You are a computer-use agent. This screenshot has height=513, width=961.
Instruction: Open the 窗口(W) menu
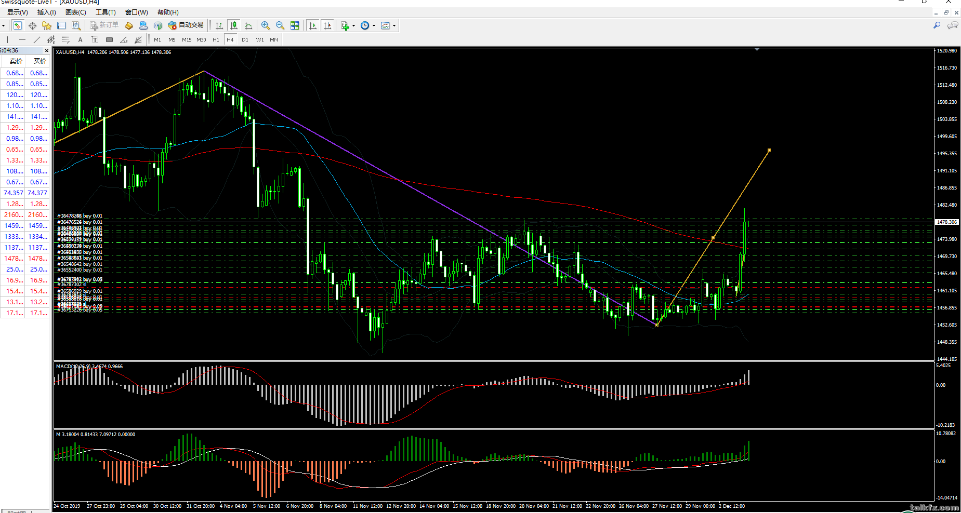click(x=137, y=12)
